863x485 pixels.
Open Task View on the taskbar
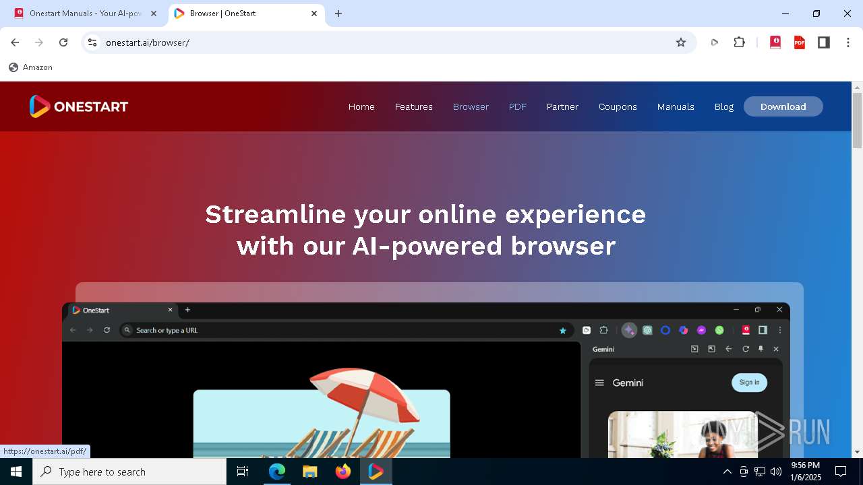[243, 472]
